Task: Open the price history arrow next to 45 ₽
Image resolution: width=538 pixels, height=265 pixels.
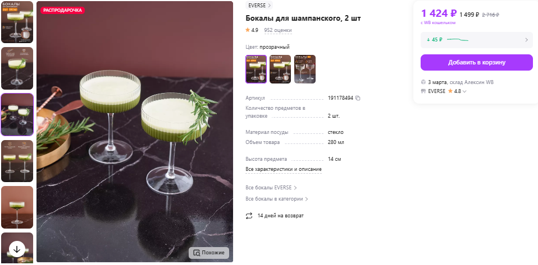Action: click(526, 40)
